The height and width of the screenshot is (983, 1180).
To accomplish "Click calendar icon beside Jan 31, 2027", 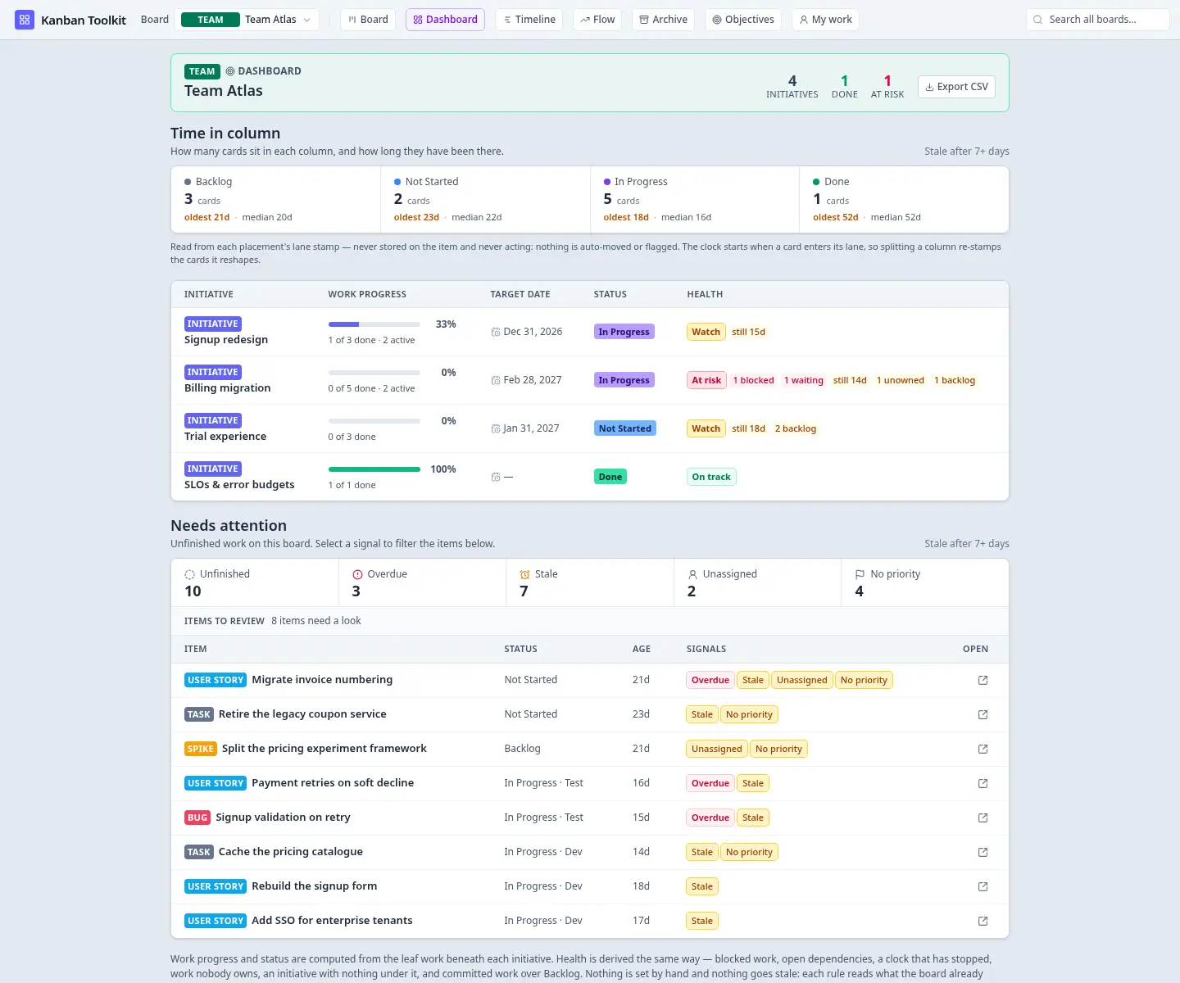I will (496, 428).
